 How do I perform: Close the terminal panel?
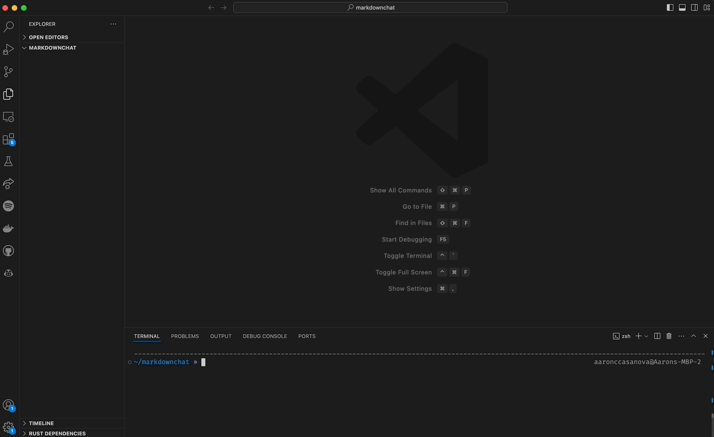click(706, 336)
